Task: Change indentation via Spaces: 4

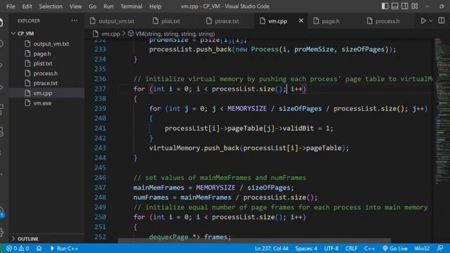Action: tap(307, 248)
